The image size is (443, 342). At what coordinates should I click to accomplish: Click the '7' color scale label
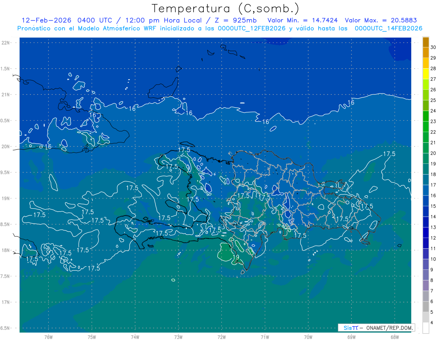[432, 291]
